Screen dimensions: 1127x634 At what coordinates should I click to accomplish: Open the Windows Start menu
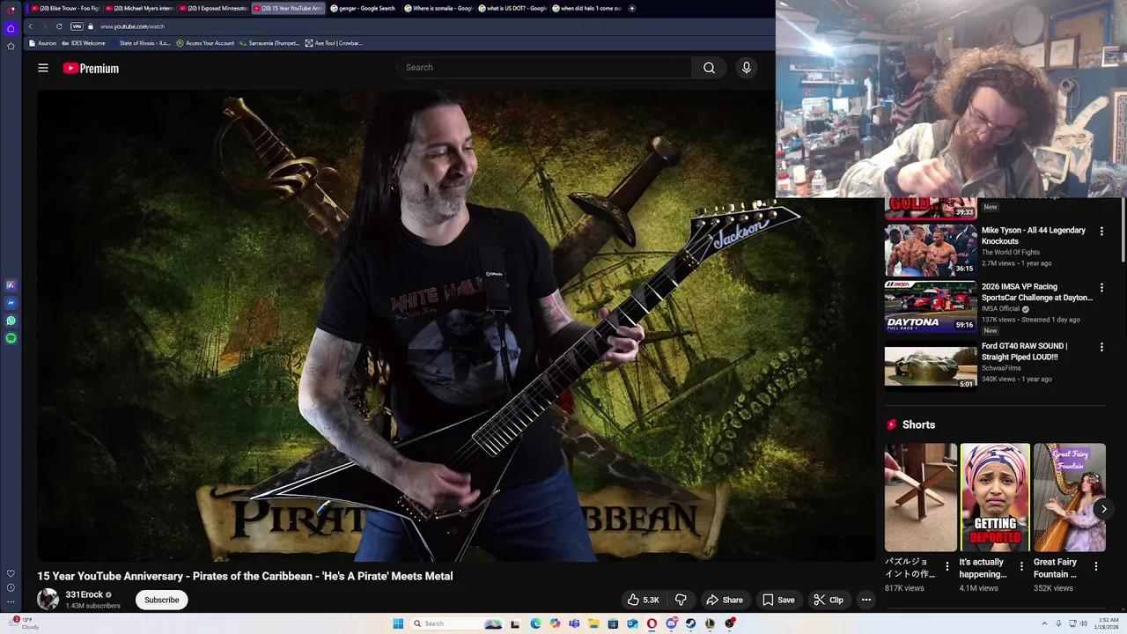point(398,623)
